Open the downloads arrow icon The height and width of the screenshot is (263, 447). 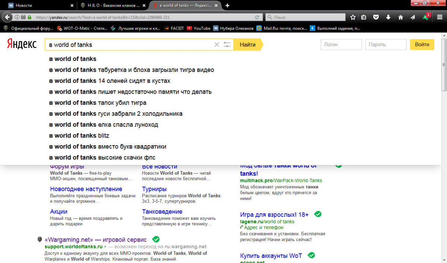388,17
